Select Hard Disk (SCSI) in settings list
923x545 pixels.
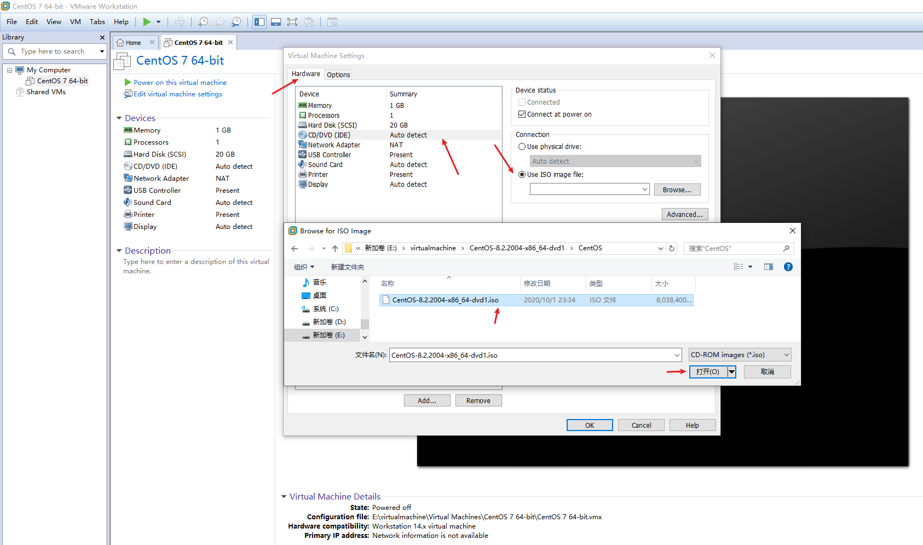pyautogui.click(x=399, y=125)
